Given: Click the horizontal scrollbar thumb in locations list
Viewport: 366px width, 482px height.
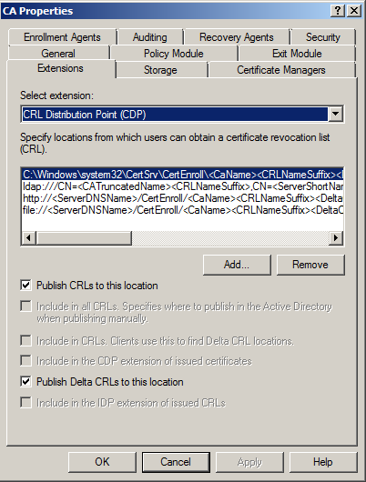Looking at the screenshot, I should (x=84, y=238).
